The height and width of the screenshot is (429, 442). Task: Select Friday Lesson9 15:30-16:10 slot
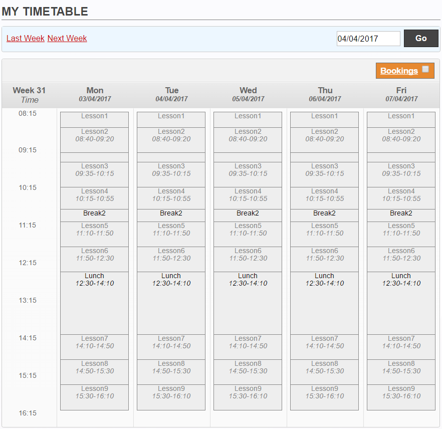tap(401, 397)
